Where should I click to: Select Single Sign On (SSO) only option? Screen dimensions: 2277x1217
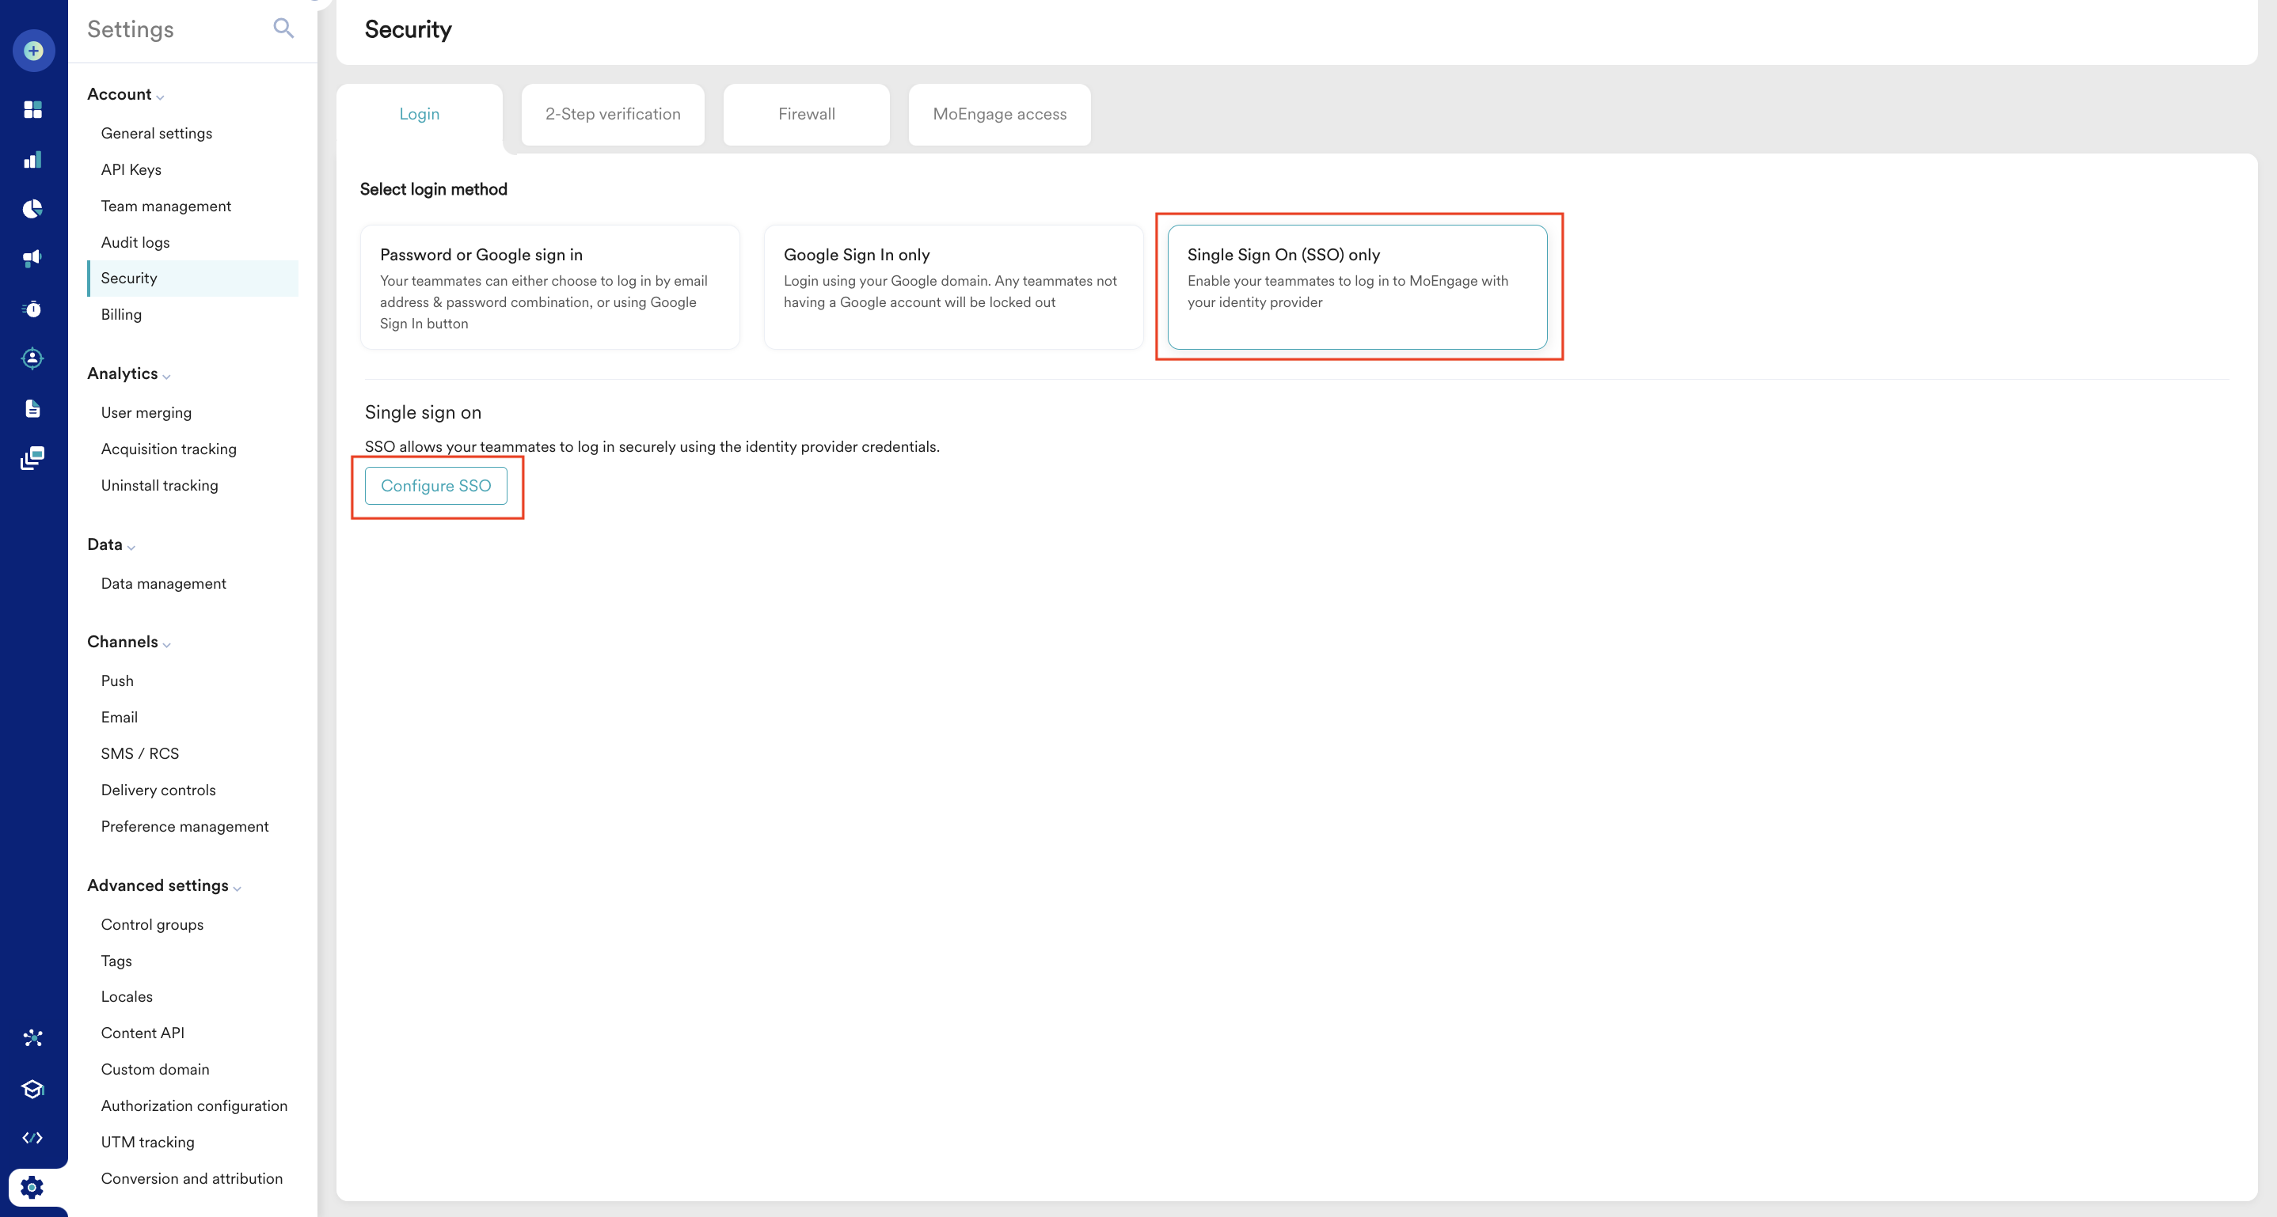pyautogui.click(x=1357, y=287)
